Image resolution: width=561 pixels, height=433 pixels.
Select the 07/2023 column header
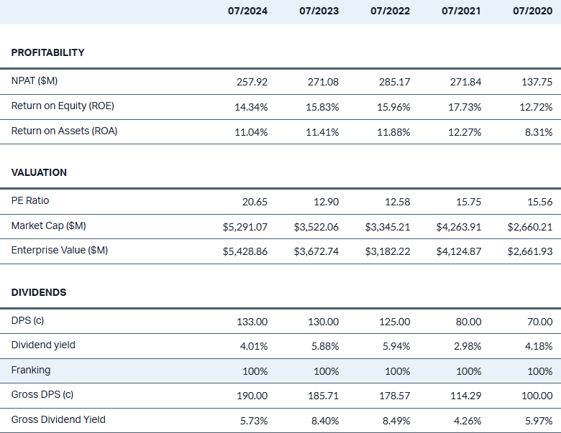coord(319,11)
